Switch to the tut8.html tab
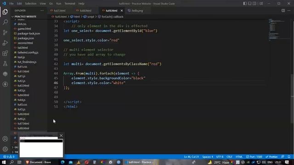Screen dimensions: 294x165 click(x=85, y=11)
